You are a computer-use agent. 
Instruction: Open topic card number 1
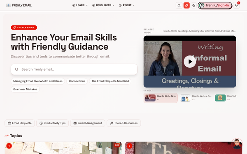(63, 148)
